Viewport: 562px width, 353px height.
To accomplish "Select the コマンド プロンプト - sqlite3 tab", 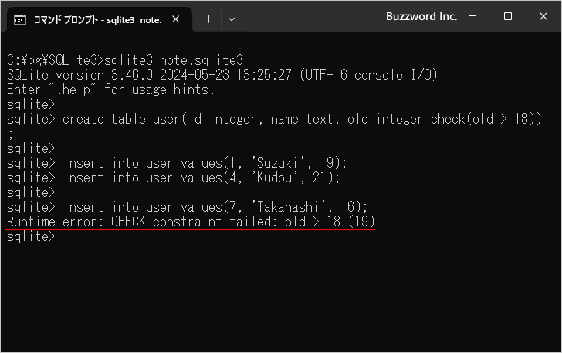I will [x=96, y=19].
